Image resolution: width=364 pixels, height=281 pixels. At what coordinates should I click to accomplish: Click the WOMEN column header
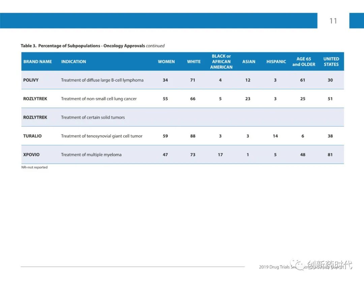pyautogui.click(x=166, y=62)
